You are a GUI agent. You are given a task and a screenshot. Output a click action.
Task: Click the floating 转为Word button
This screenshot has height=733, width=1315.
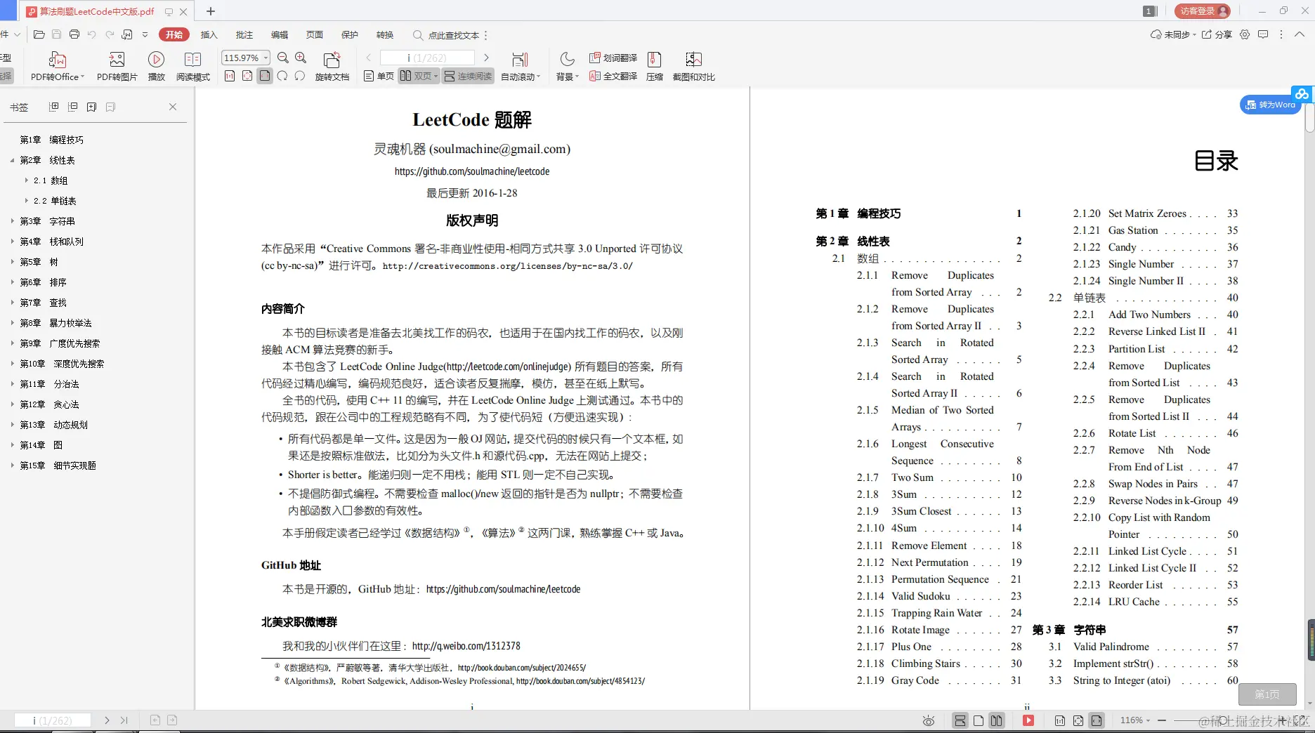click(x=1271, y=105)
